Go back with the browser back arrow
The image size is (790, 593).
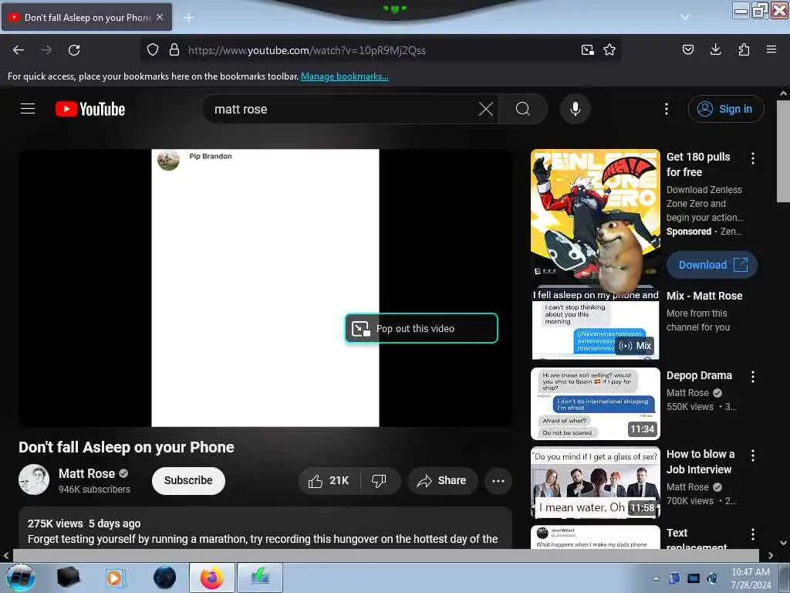click(x=19, y=50)
